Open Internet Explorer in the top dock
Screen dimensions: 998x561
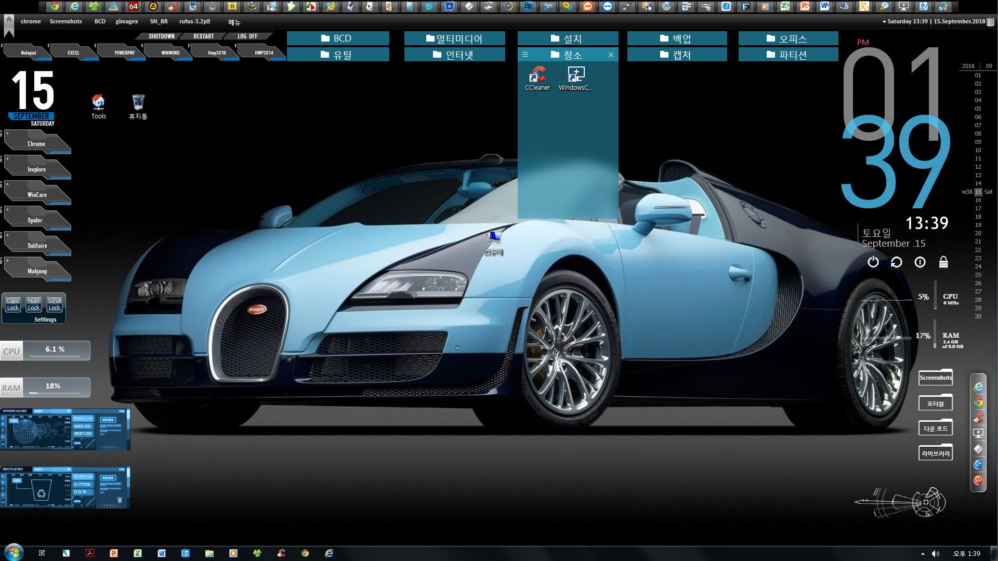coord(74,7)
